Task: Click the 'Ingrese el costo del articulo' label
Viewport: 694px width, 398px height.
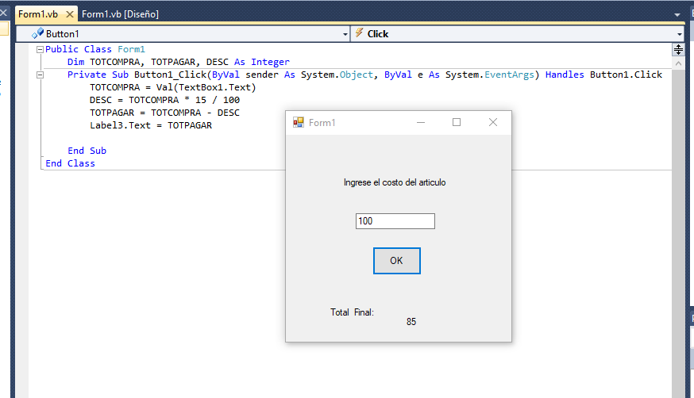Action: click(395, 182)
